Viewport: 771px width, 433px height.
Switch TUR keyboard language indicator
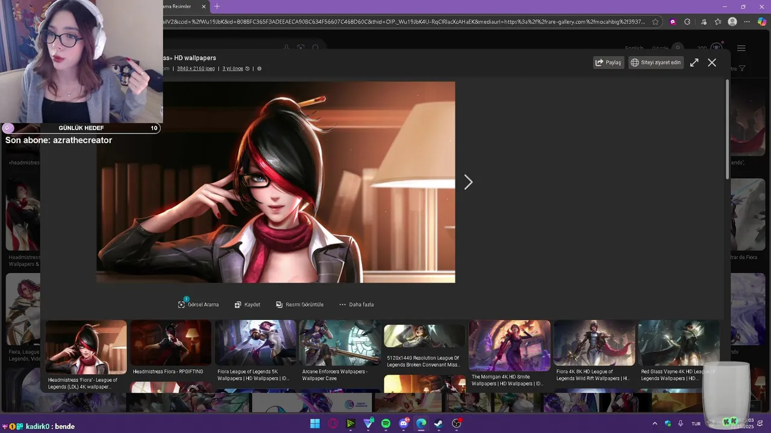tap(696, 423)
